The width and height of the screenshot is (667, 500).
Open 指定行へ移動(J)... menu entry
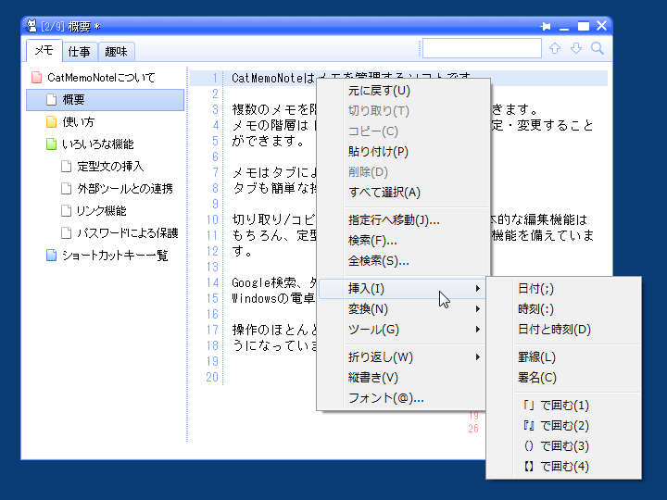pos(403,220)
